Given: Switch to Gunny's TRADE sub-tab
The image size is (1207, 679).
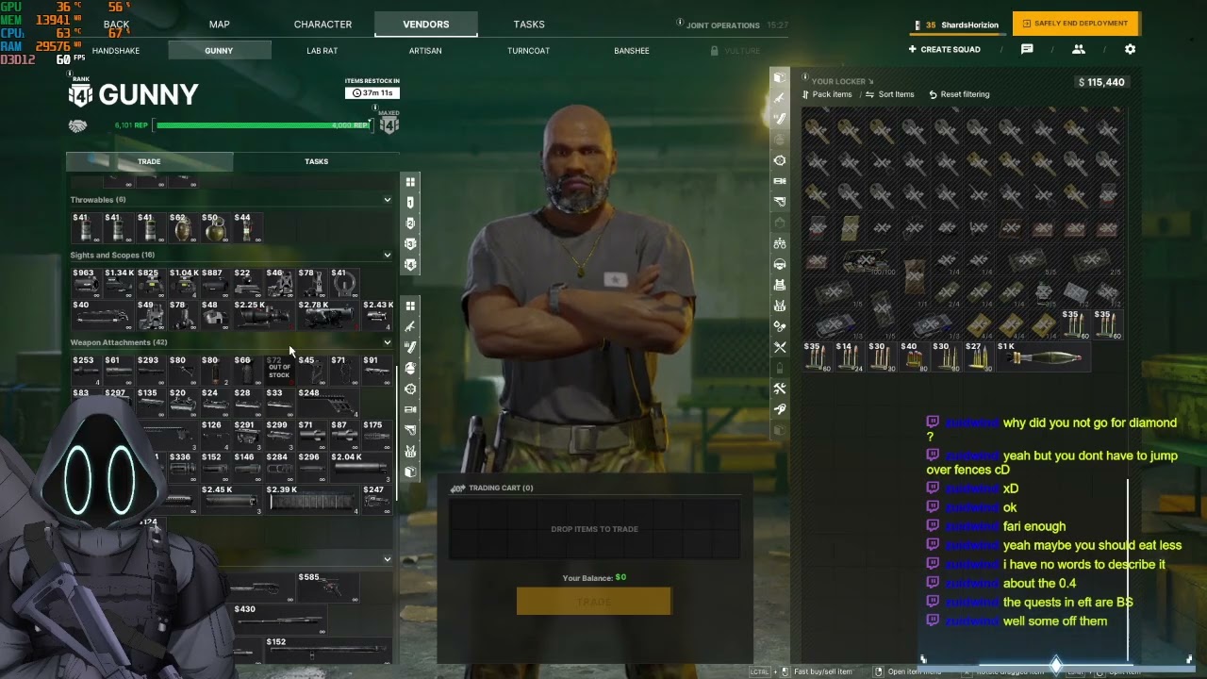Looking at the screenshot, I should coord(149,161).
